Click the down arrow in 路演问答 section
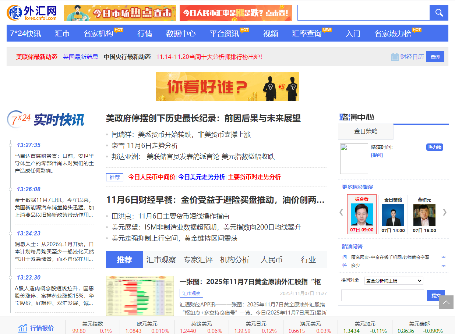455x334 pixels. (444, 266)
